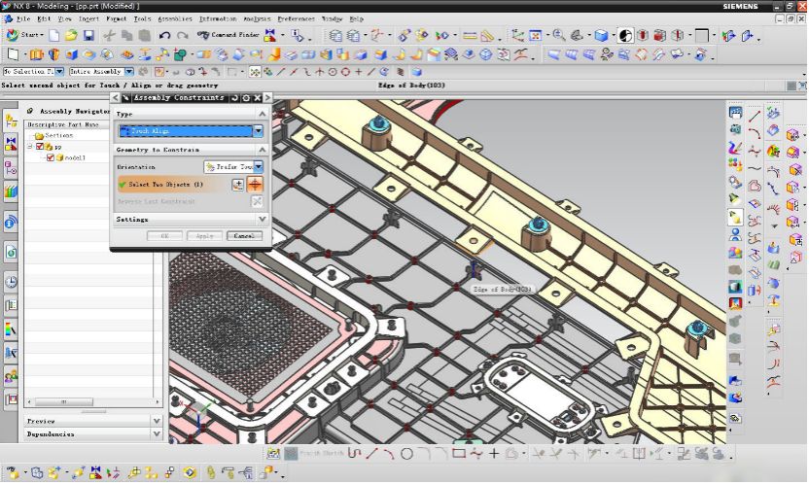Open the Command Finder
Image resolution: width=809 pixels, height=484 pixels.
tap(229, 35)
